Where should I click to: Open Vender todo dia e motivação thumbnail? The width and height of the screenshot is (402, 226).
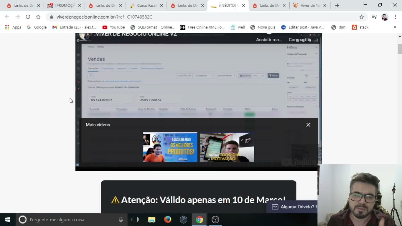[227, 147]
